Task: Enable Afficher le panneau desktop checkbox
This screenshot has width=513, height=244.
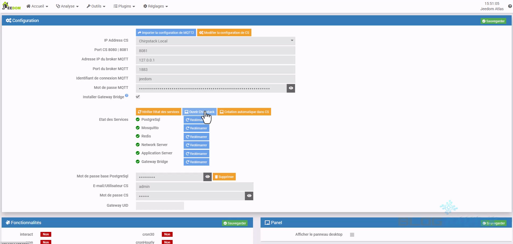Action: (352, 235)
